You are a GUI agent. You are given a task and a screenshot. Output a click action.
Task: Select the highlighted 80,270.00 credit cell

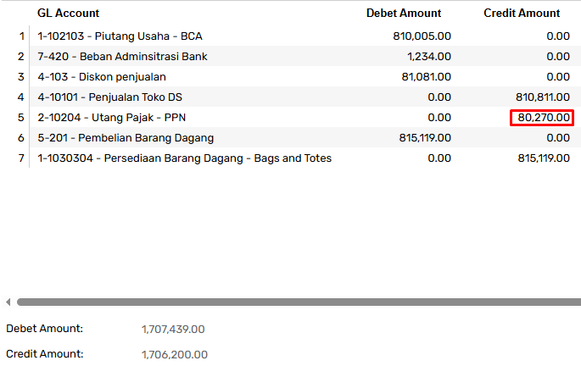point(542,118)
